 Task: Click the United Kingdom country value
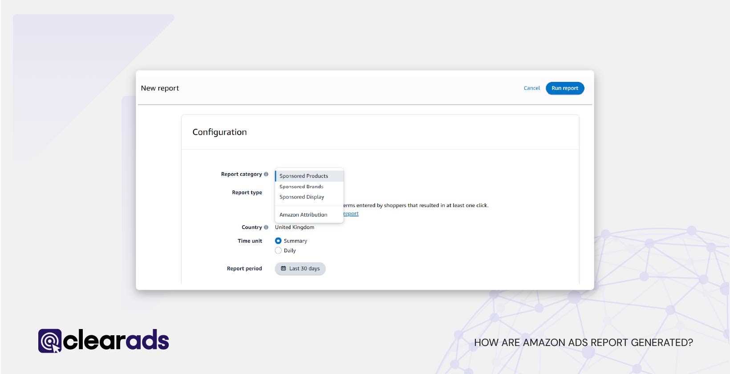coord(295,227)
